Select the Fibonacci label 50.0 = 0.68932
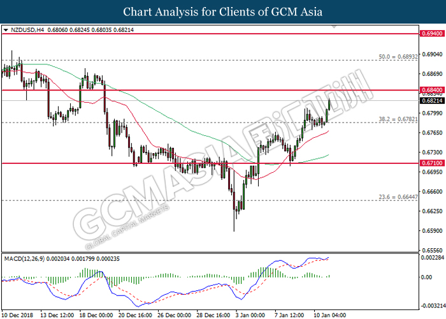Screen dimensions: 446x319 tap(398, 57)
